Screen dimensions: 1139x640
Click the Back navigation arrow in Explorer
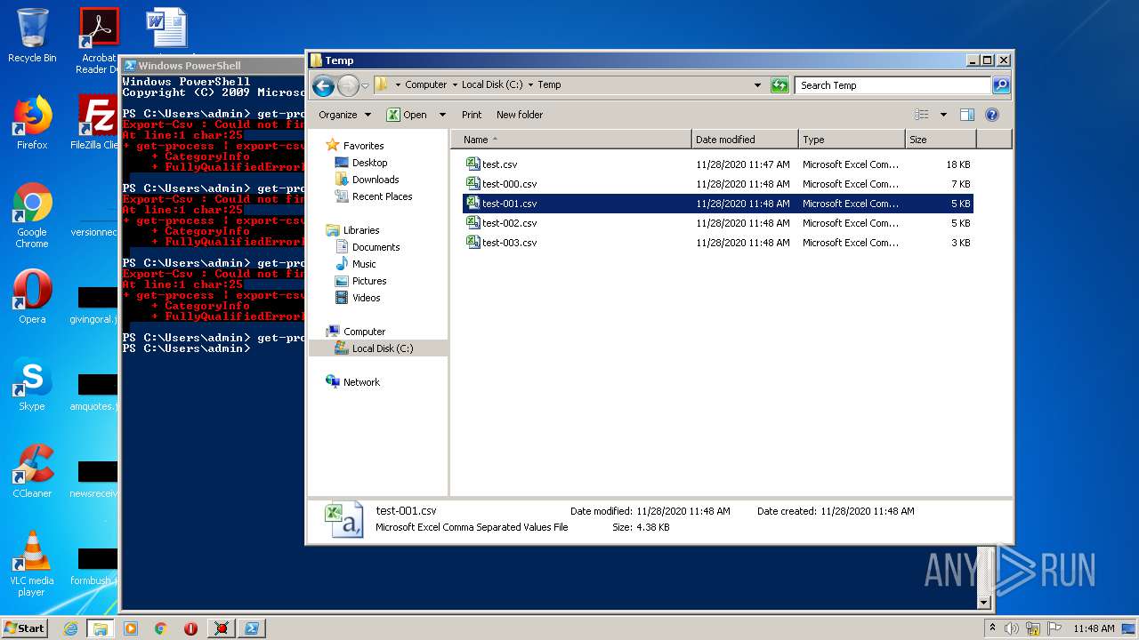(x=323, y=85)
